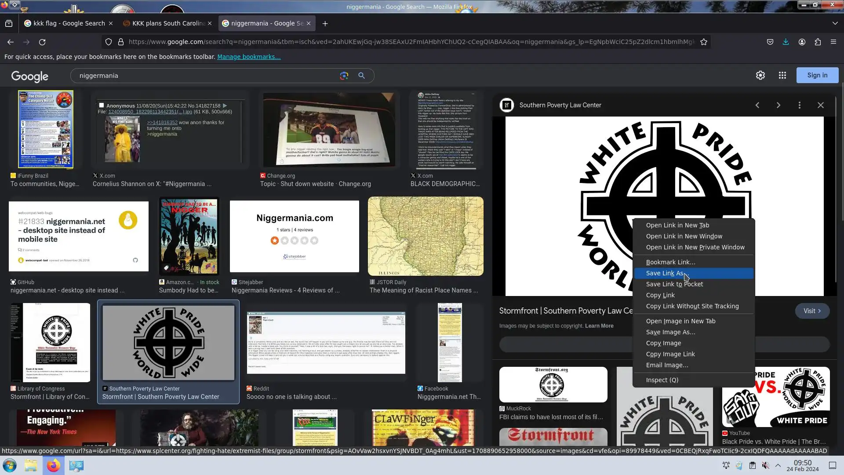Screen dimensions: 844x475
Task: Go back using the back arrow
Action: pos(11,42)
